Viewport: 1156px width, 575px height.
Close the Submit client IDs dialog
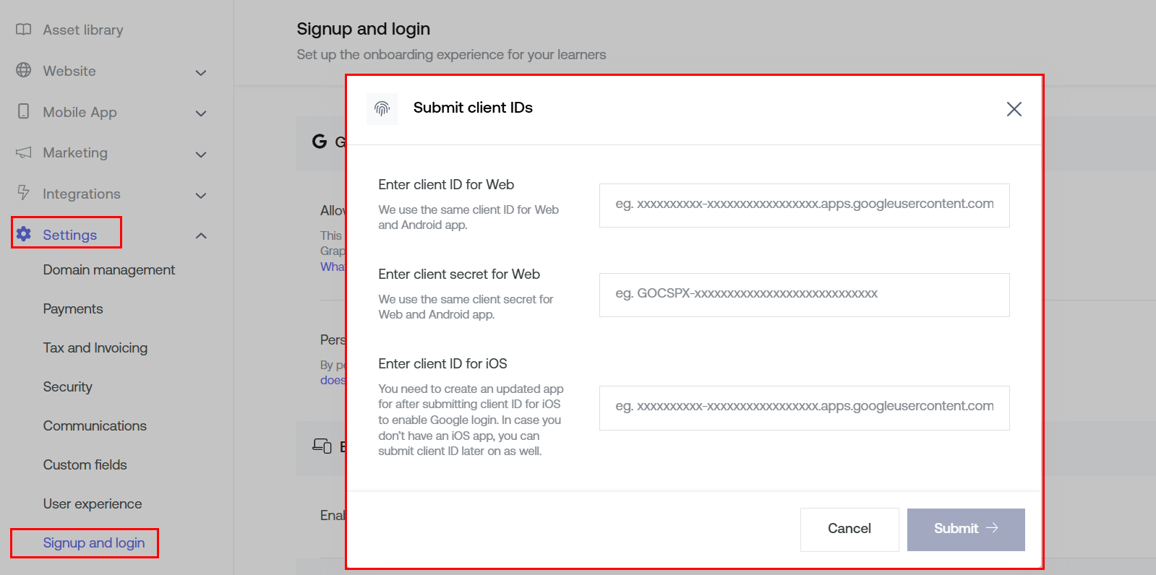[x=1014, y=109]
